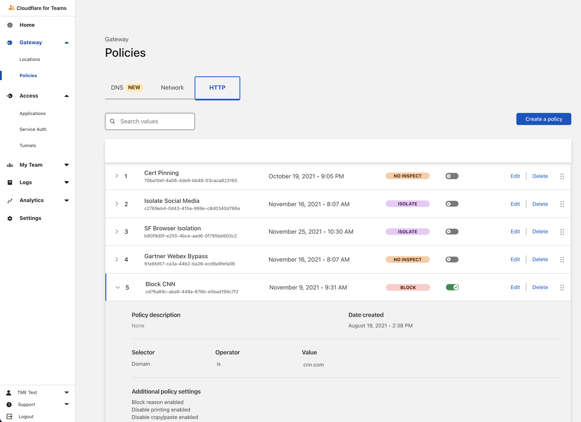Expand the Isolate Social Media policy row
581x422 pixels.
pyautogui.click(x=117, y=204)
